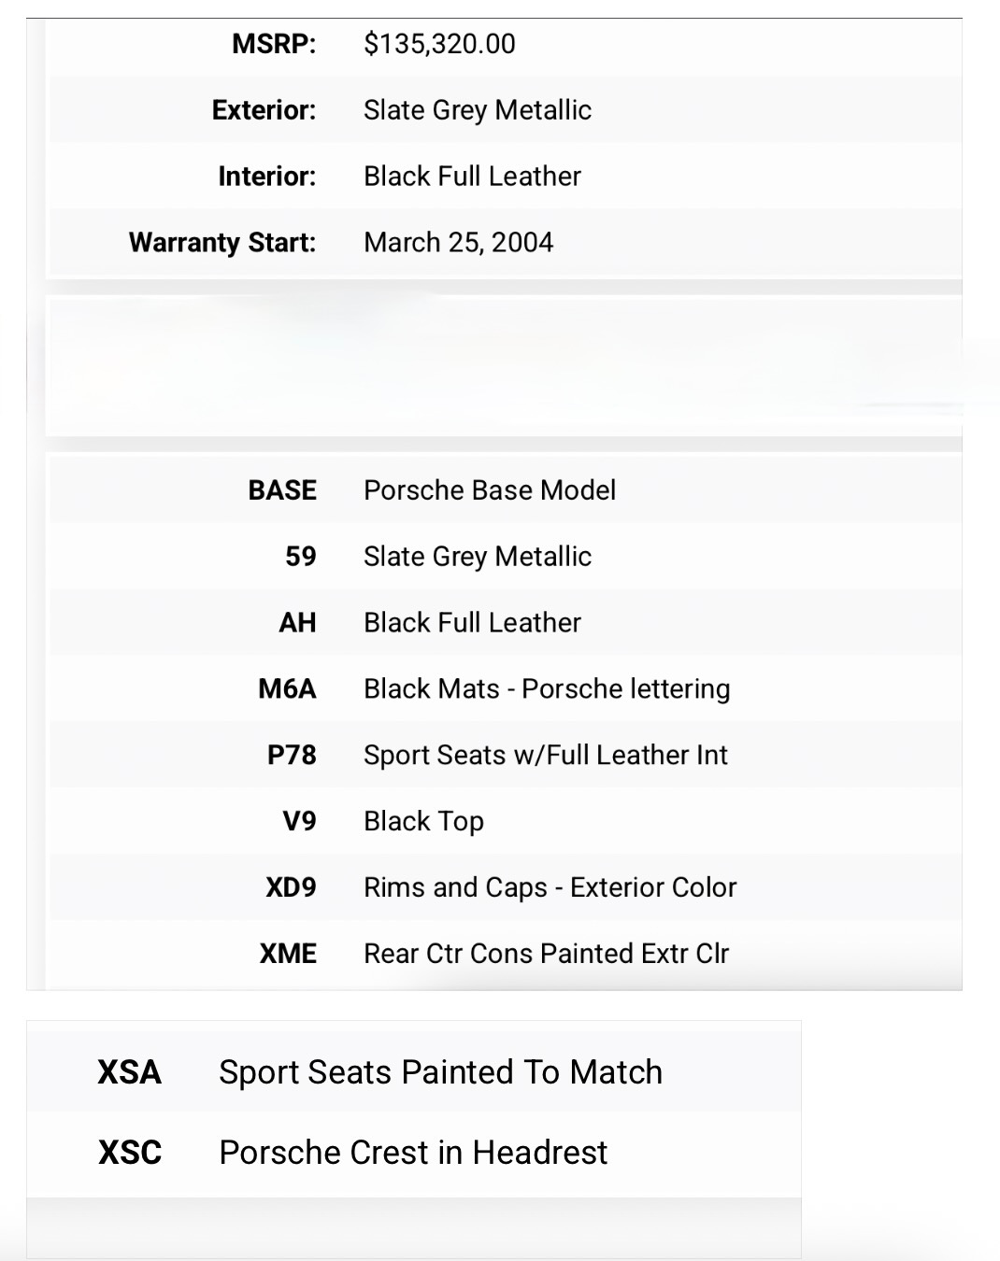Click the BASE option code
Image resolution: width=1000 pixels, height=1261 pixels.
pos(282,490)
